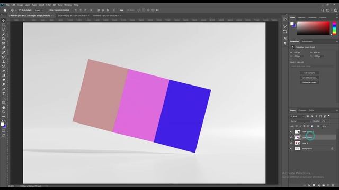339x190 pixels.
Task: Create new group with folder icon
Action: pos(324,185)
